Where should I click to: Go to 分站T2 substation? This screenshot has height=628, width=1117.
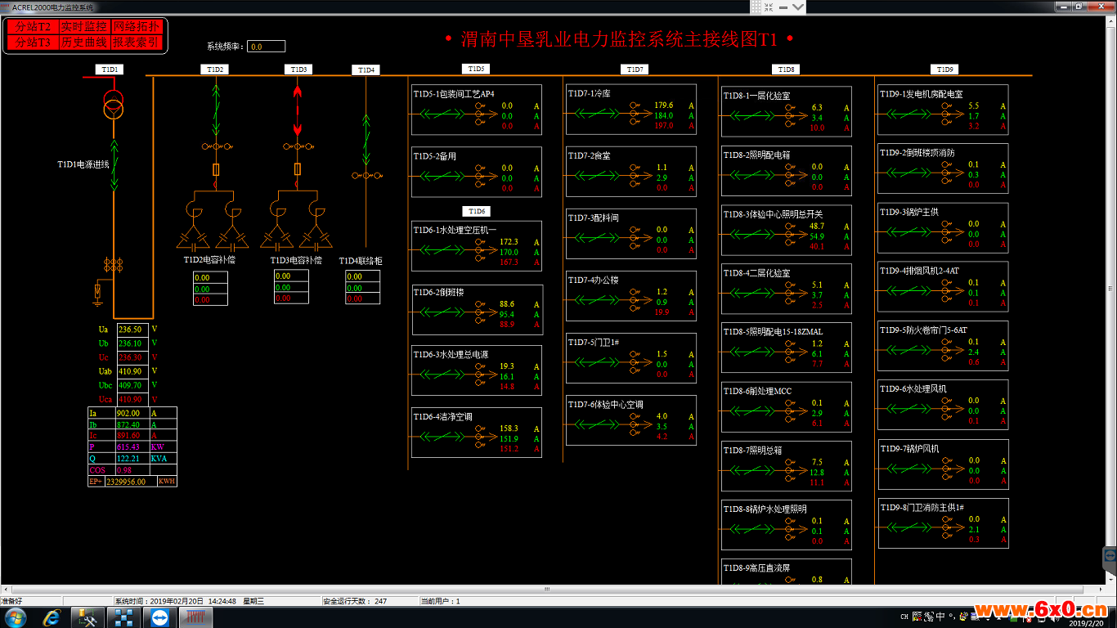pos(33,27)
